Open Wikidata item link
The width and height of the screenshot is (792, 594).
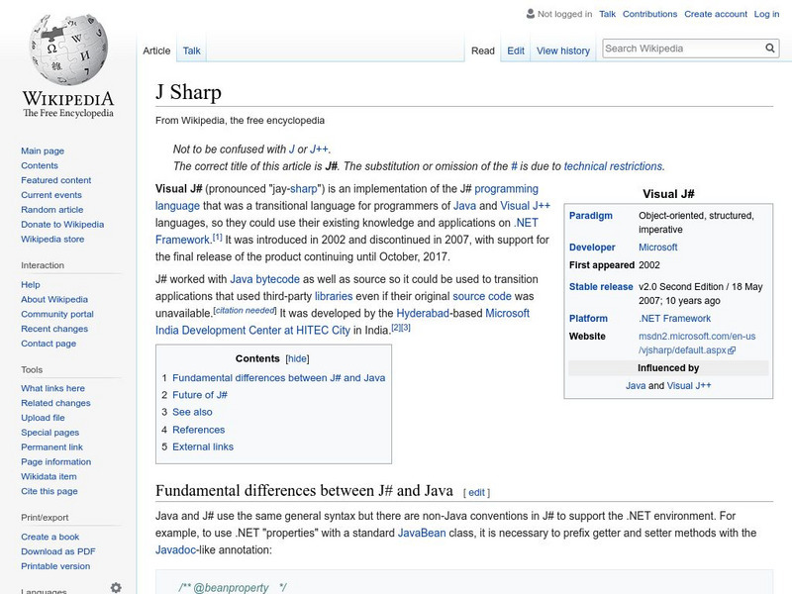49,476
